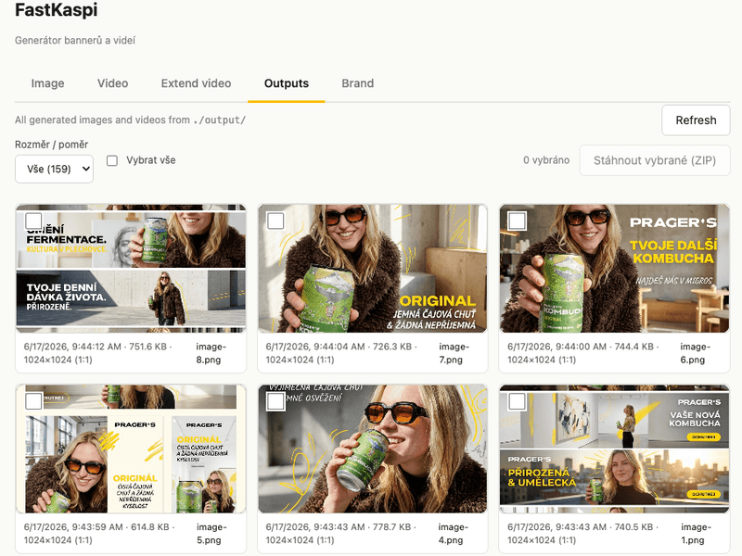The width and height of the screenshot is (742, 556).
Task: Click the '0 vybráno' selection counter
Action: [x=546, y=160]
